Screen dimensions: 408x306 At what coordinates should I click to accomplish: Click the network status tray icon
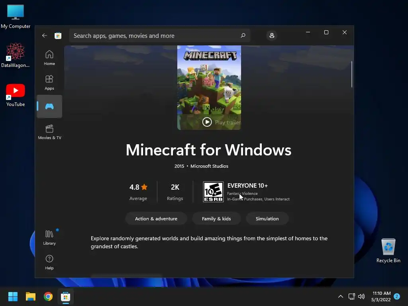tap(351, 296)
